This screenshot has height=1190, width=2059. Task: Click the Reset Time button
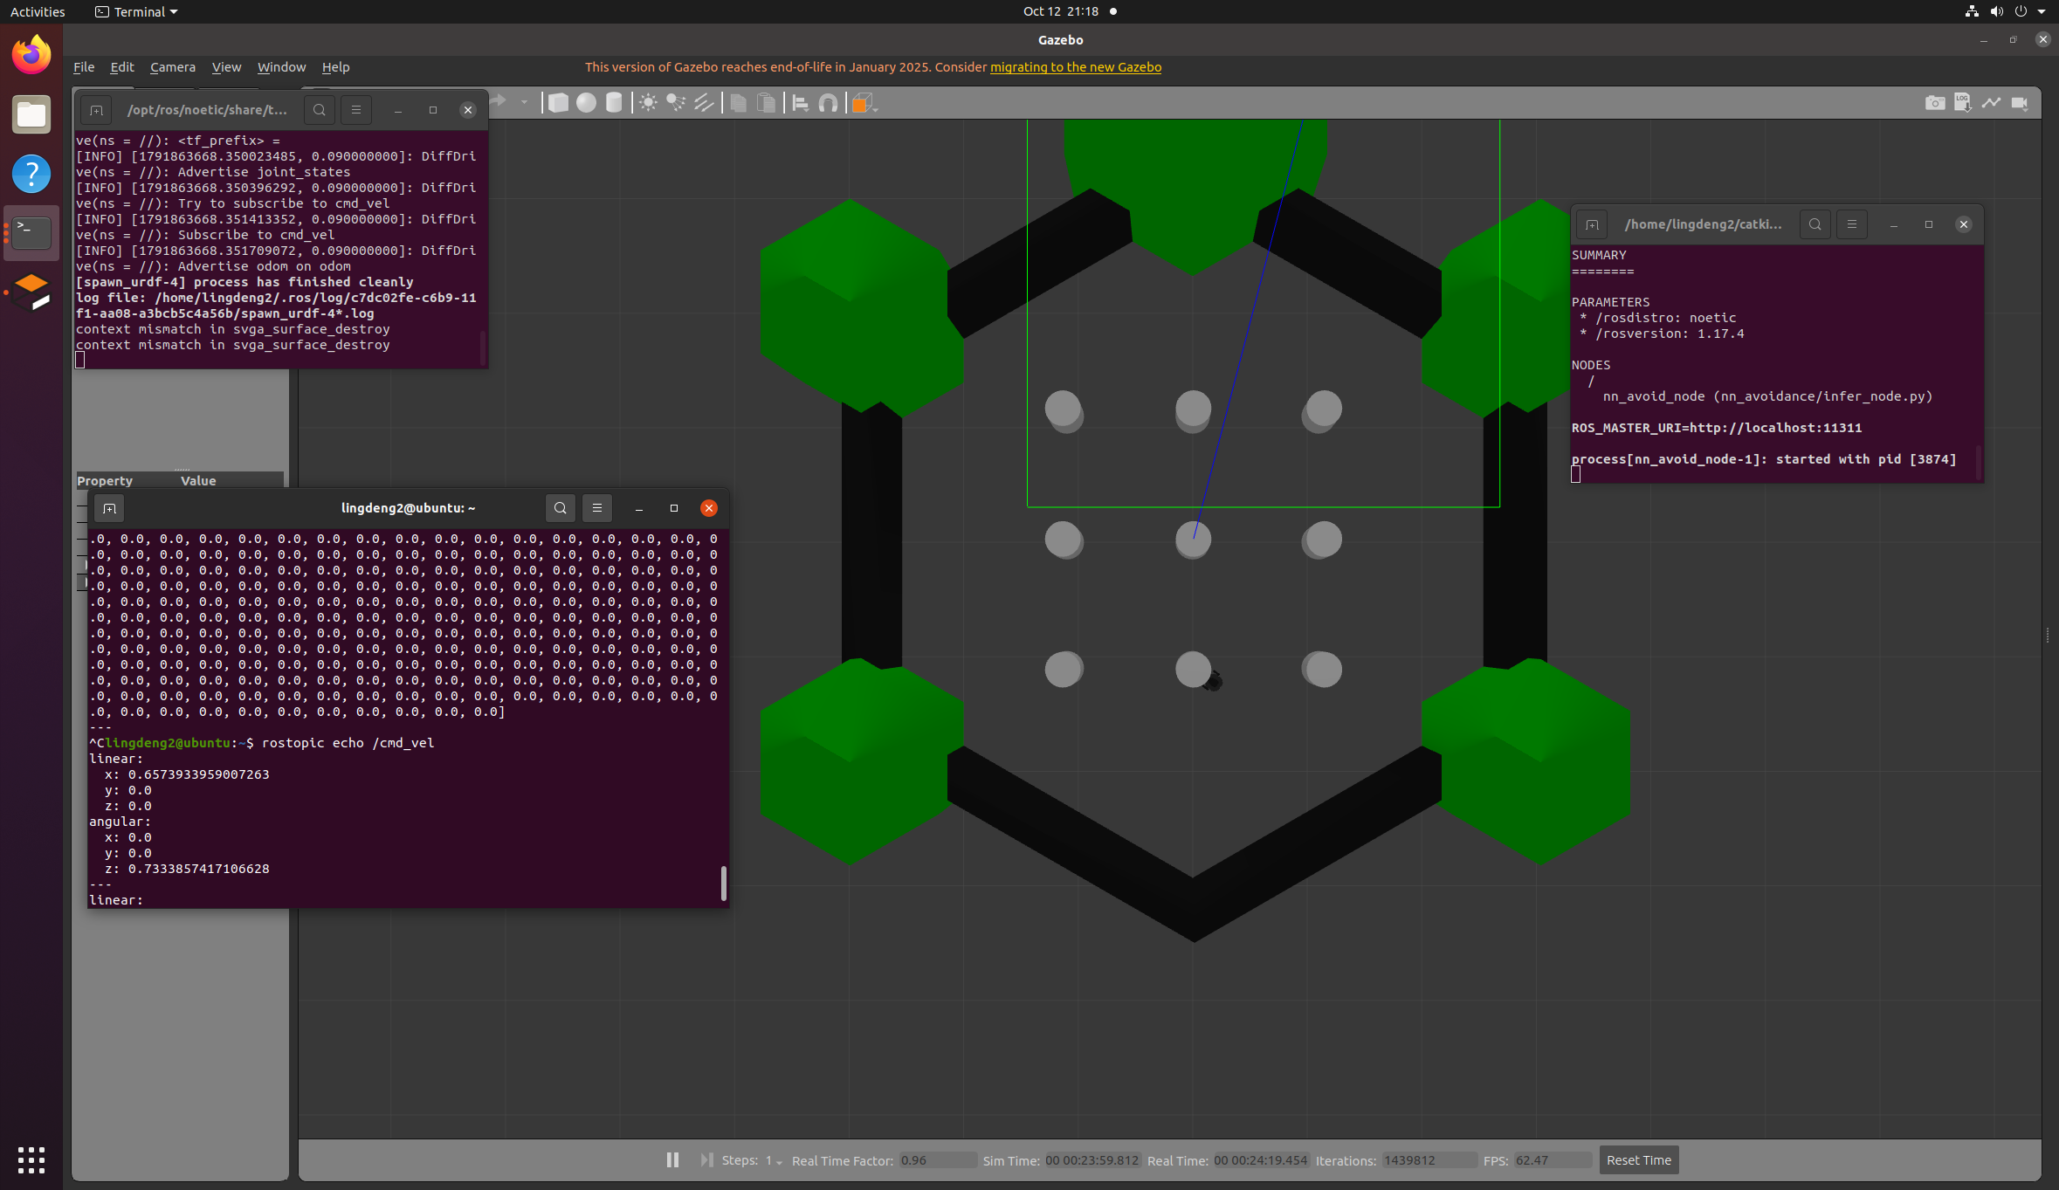point(1638,1160)
